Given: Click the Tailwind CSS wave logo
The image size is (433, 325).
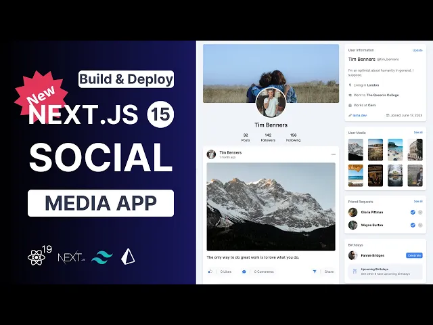Looking at the screenshot, I should tap(102, 257).
